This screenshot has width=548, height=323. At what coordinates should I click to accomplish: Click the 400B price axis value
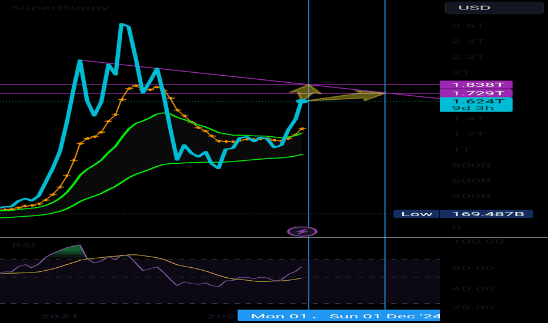click(471, 196)
